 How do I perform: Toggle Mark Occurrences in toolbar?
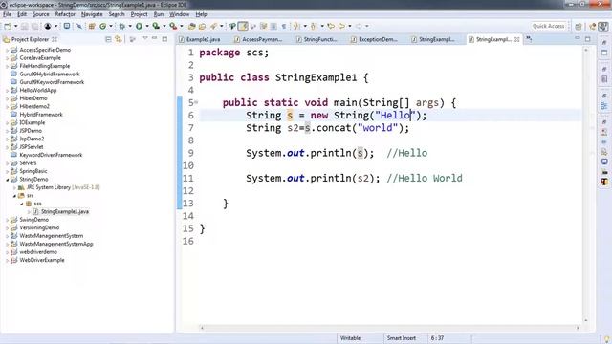[243, 26]
